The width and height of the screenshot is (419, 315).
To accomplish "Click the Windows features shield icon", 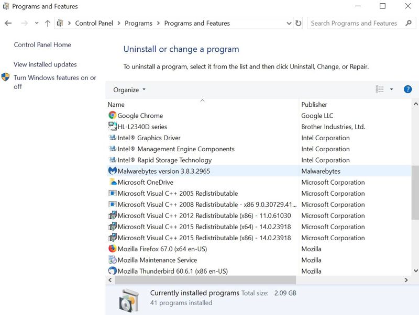I will click(x=5, y=77).
